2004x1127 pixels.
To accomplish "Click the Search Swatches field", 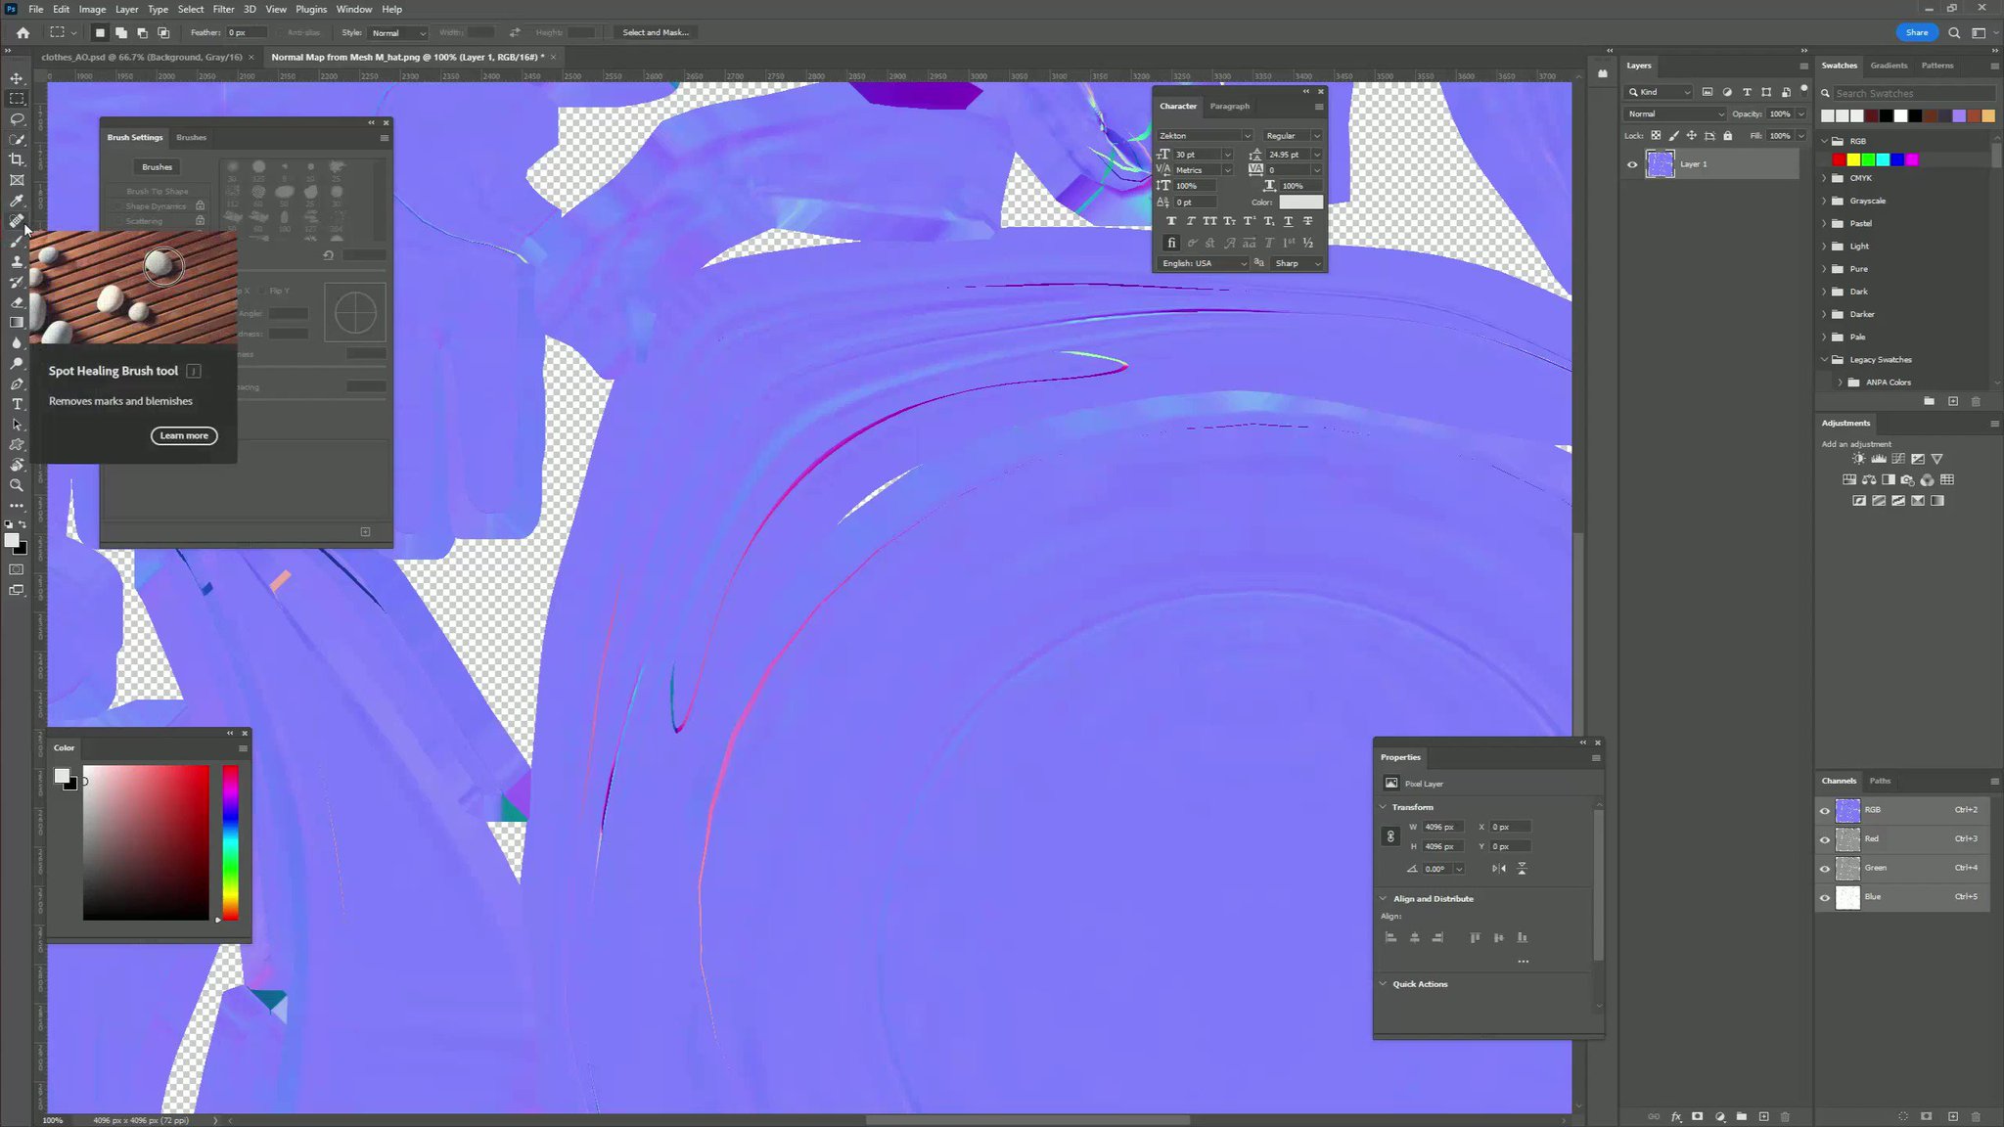I will pos(1911,93).
